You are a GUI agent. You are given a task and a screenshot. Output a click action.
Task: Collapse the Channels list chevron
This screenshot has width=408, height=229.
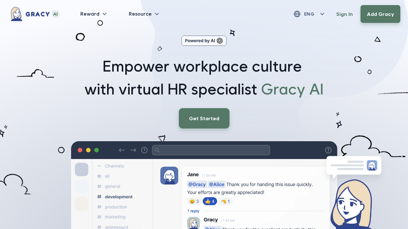(x=99, y=166)
